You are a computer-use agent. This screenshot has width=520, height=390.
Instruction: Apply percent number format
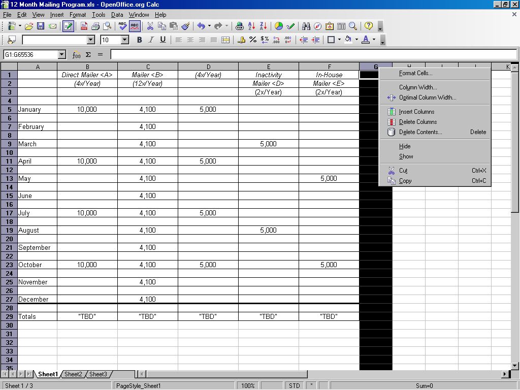(253, 40)
